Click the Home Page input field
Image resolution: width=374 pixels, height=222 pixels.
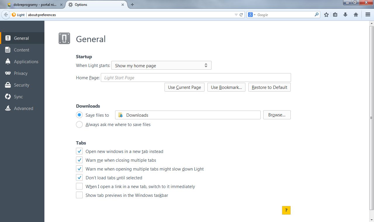(x=196, y=78)
